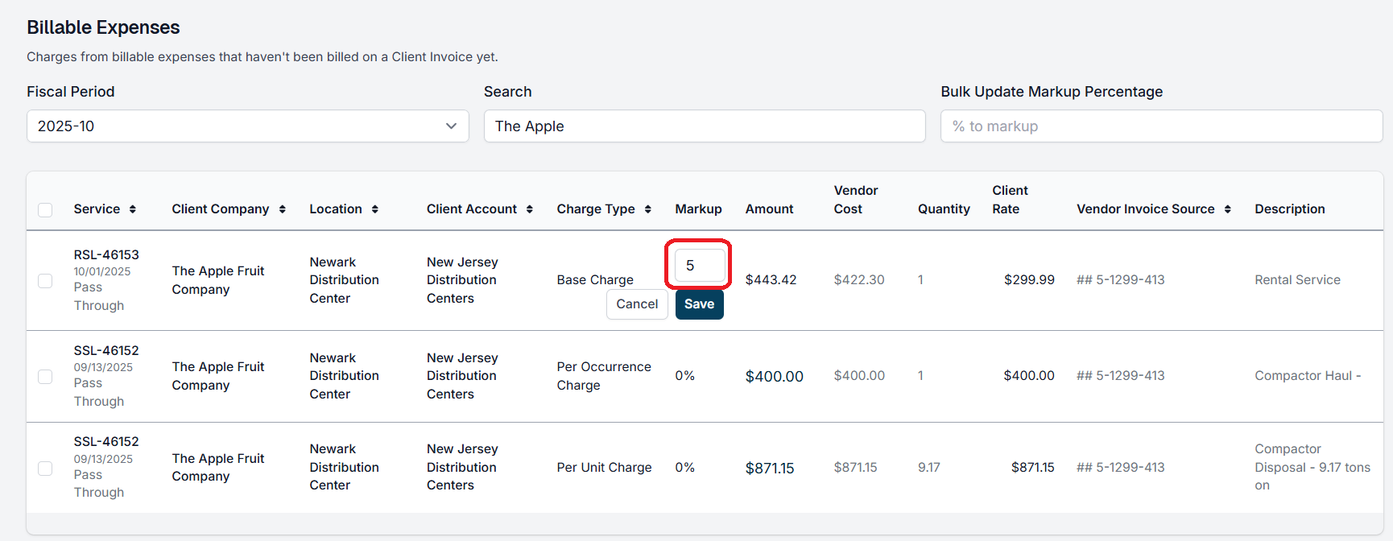Check the RSL-46153 row checkbox

tap(45, 281)
